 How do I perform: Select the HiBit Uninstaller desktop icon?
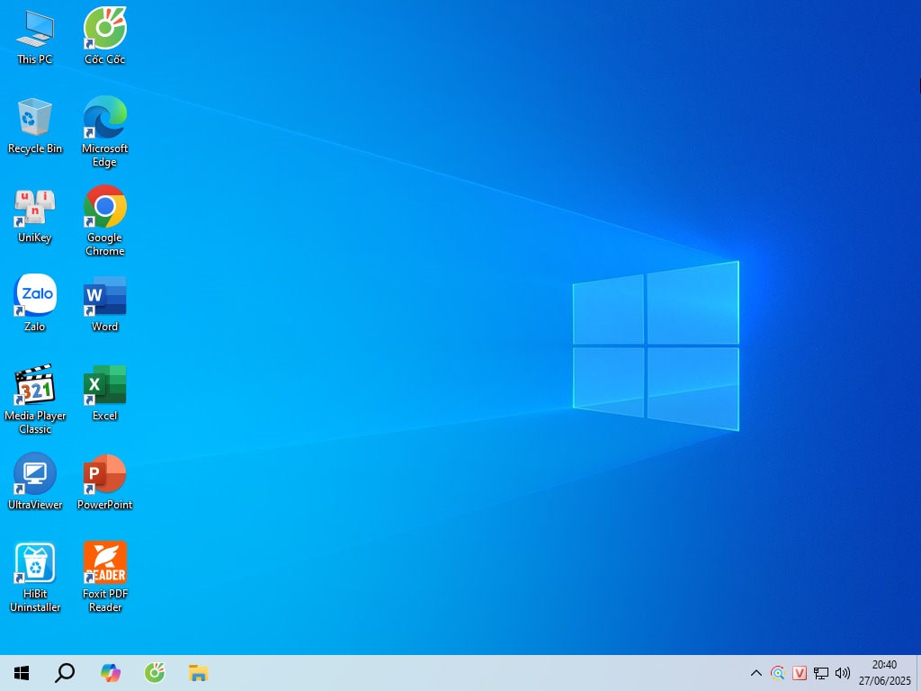coord(35,564)
